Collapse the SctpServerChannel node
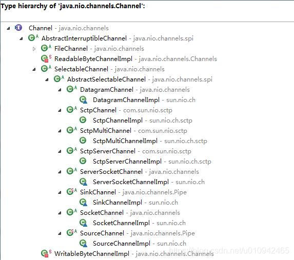 coord(60,151)
